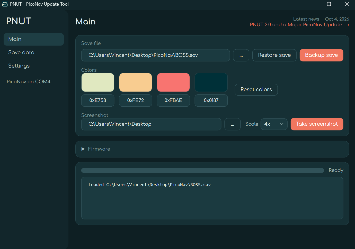Open the Scale 4x dropdown

pos(274,124)
